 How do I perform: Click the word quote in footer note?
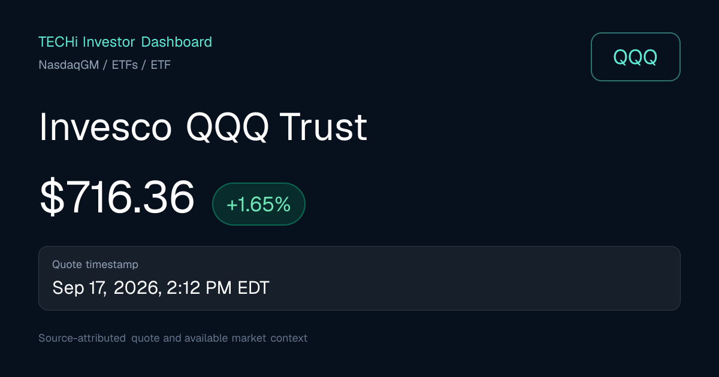pos(146,338)
